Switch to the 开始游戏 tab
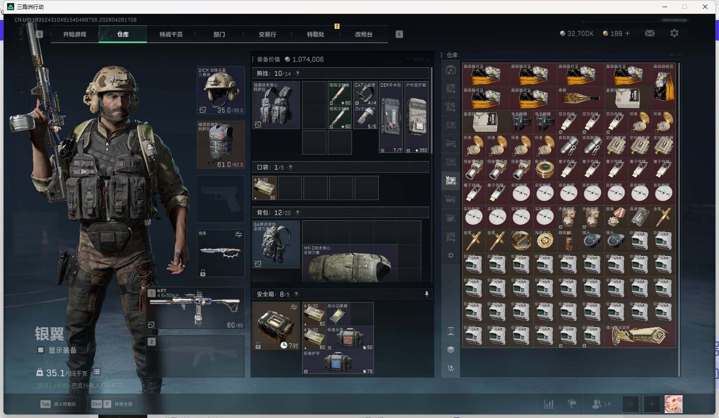The height and width of the screenshot is (418, 719). (75, 34)
